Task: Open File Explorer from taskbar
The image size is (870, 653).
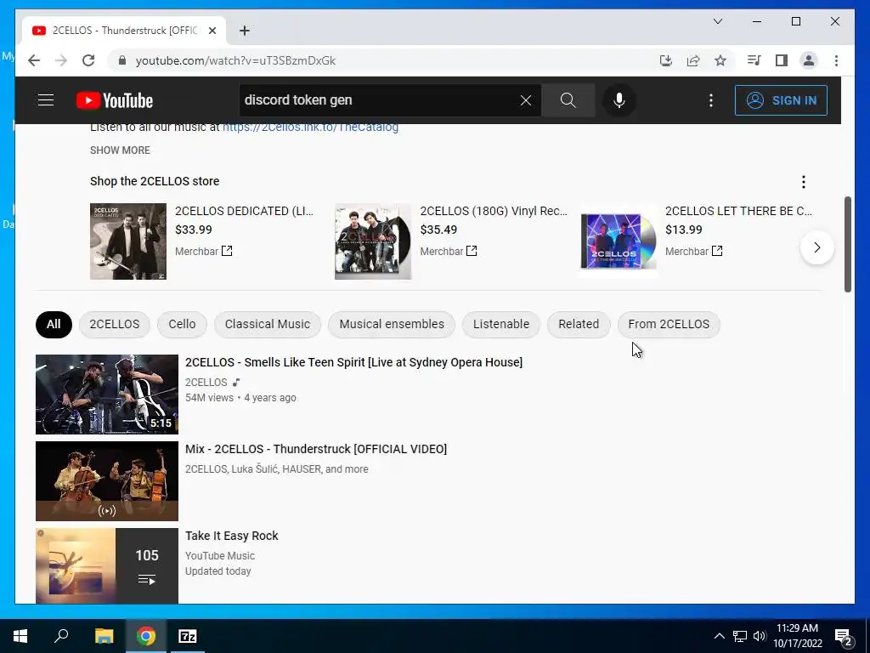Action: pyautogui.click(x=104, y=636)
